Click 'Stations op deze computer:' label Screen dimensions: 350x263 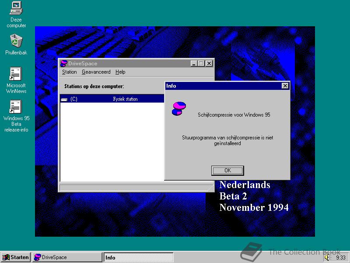pos(94,86)
